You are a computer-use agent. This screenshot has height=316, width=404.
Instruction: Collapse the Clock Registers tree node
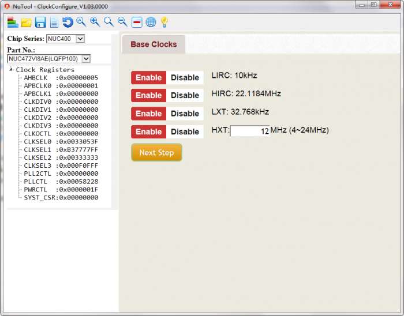coord(12,70)
